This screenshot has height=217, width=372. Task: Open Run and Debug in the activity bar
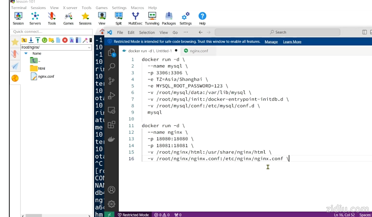111,96
